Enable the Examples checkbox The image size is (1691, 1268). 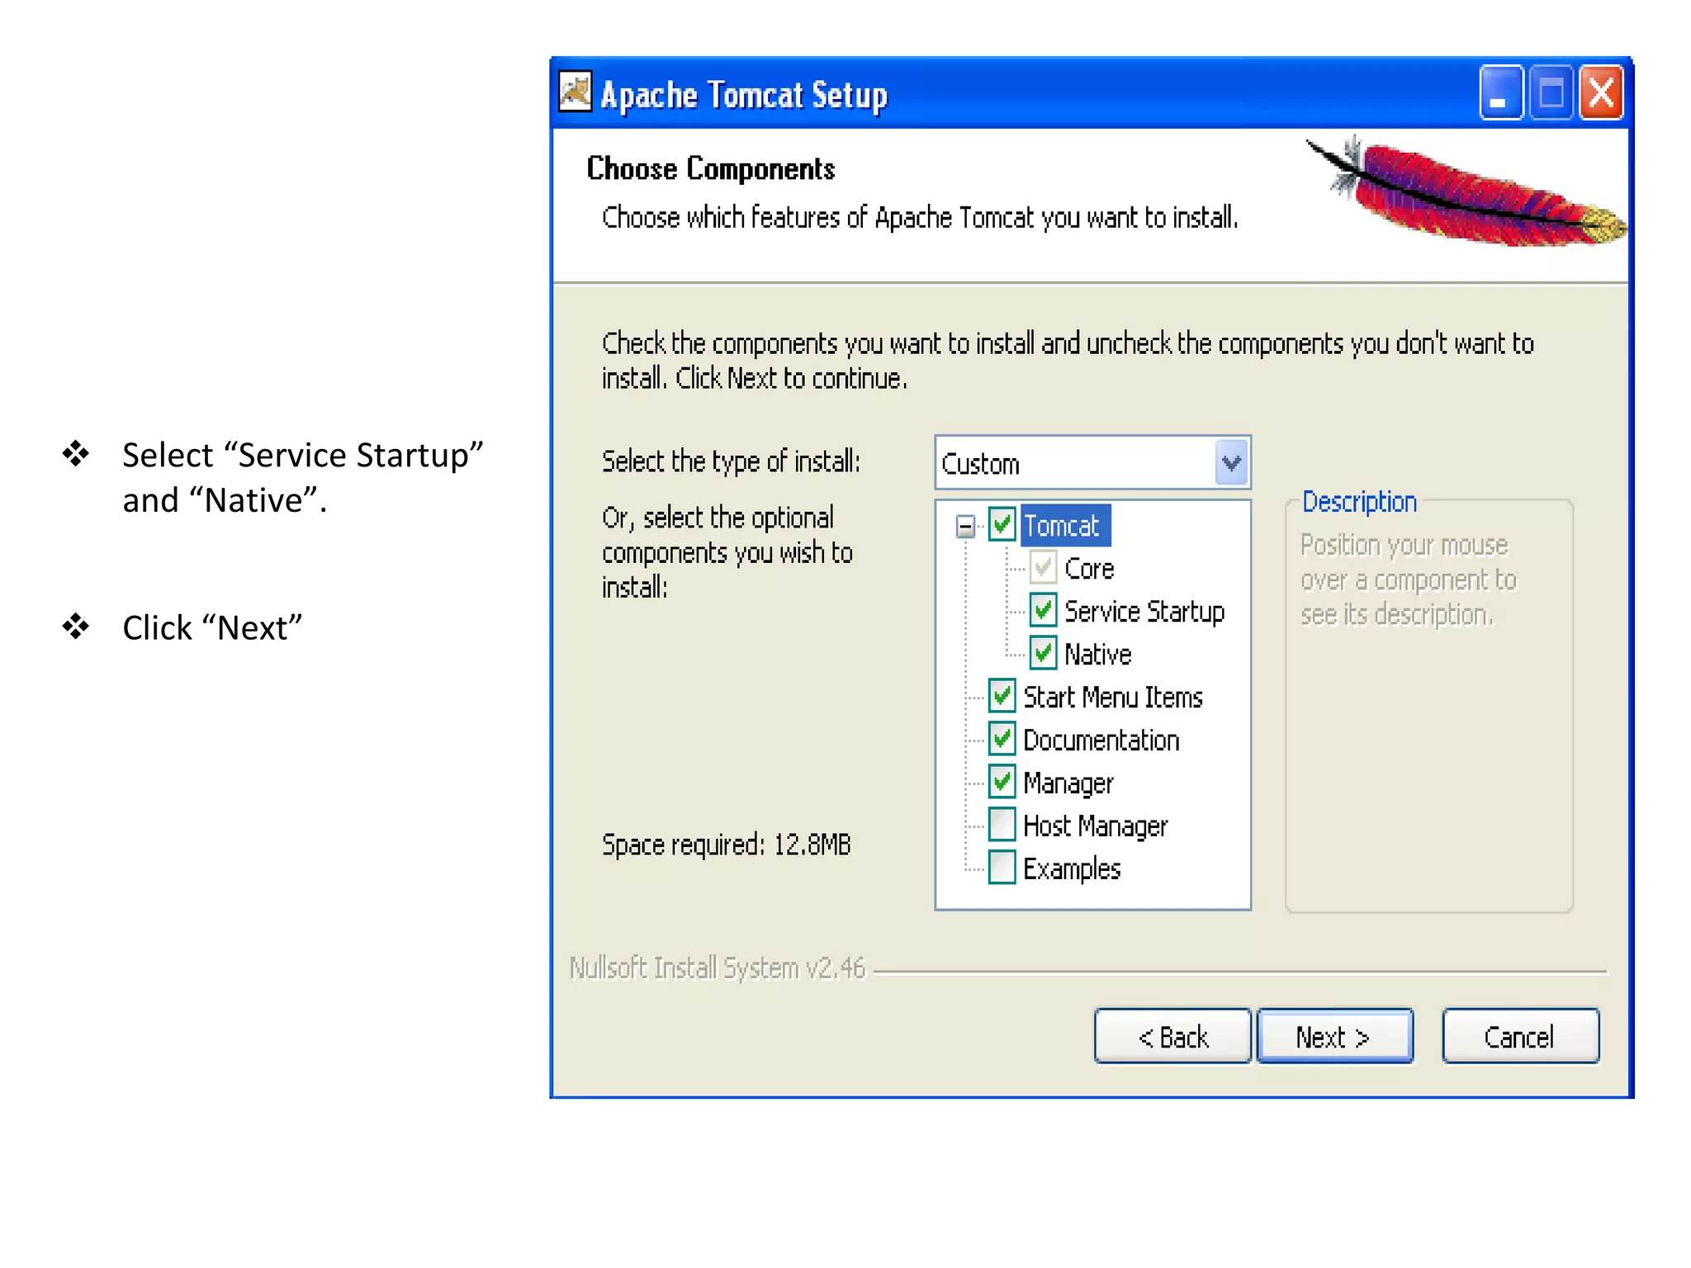tap(1002, 868)
